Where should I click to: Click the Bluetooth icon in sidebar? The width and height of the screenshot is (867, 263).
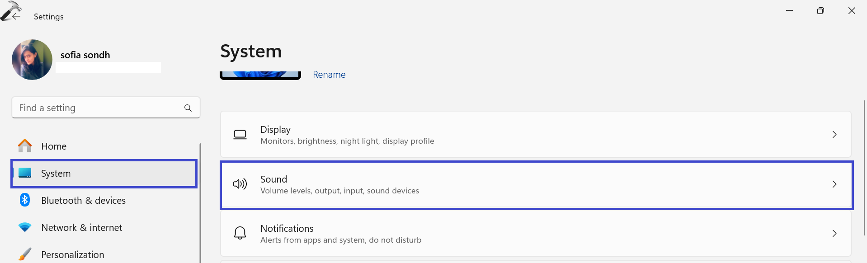[25, 200]
